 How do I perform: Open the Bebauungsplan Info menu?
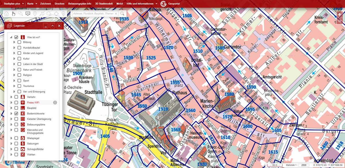[80, 4]
